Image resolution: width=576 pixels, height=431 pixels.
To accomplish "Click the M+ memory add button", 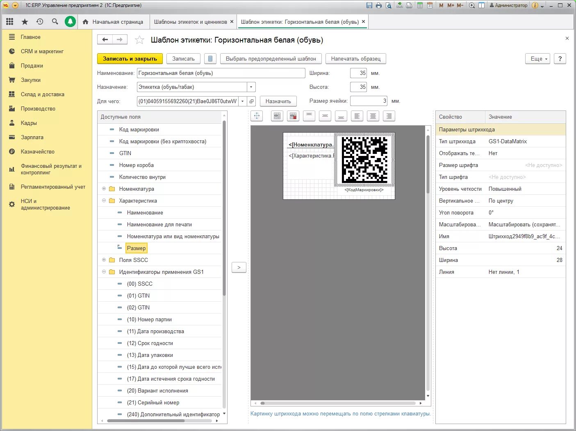I will pyautogui.click(x=451, y=5).
